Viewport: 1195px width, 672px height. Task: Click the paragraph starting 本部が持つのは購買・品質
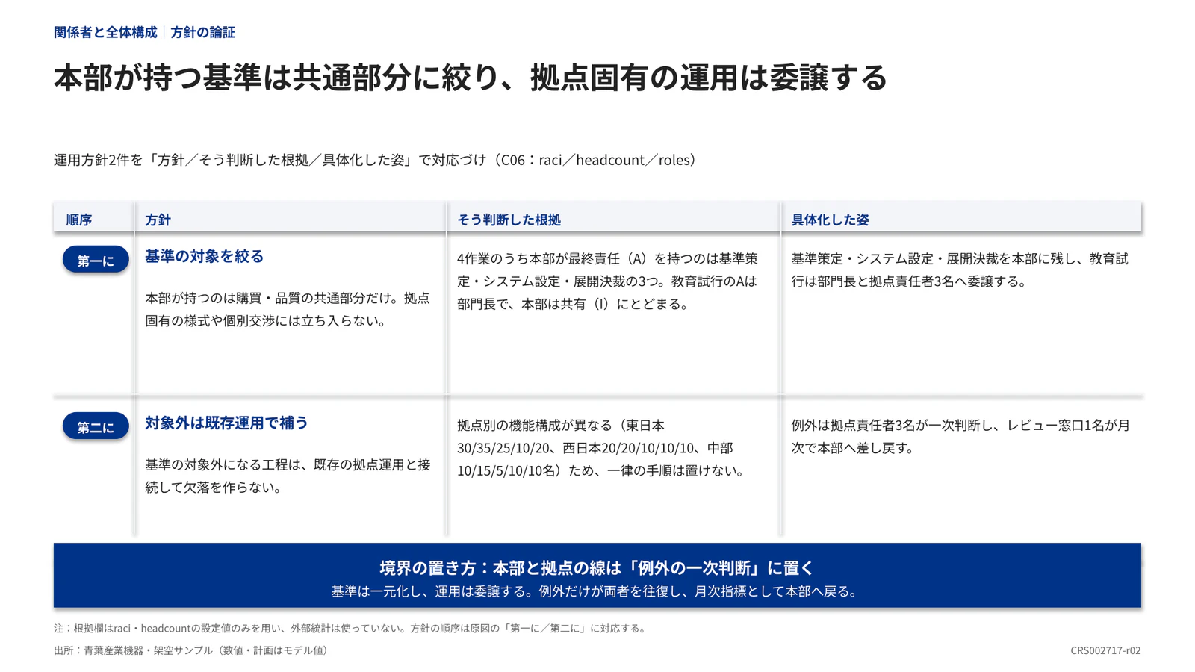tap(288, 309)
